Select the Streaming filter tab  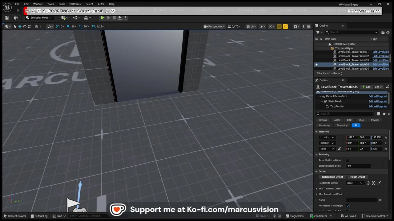[x=342, y=125]
